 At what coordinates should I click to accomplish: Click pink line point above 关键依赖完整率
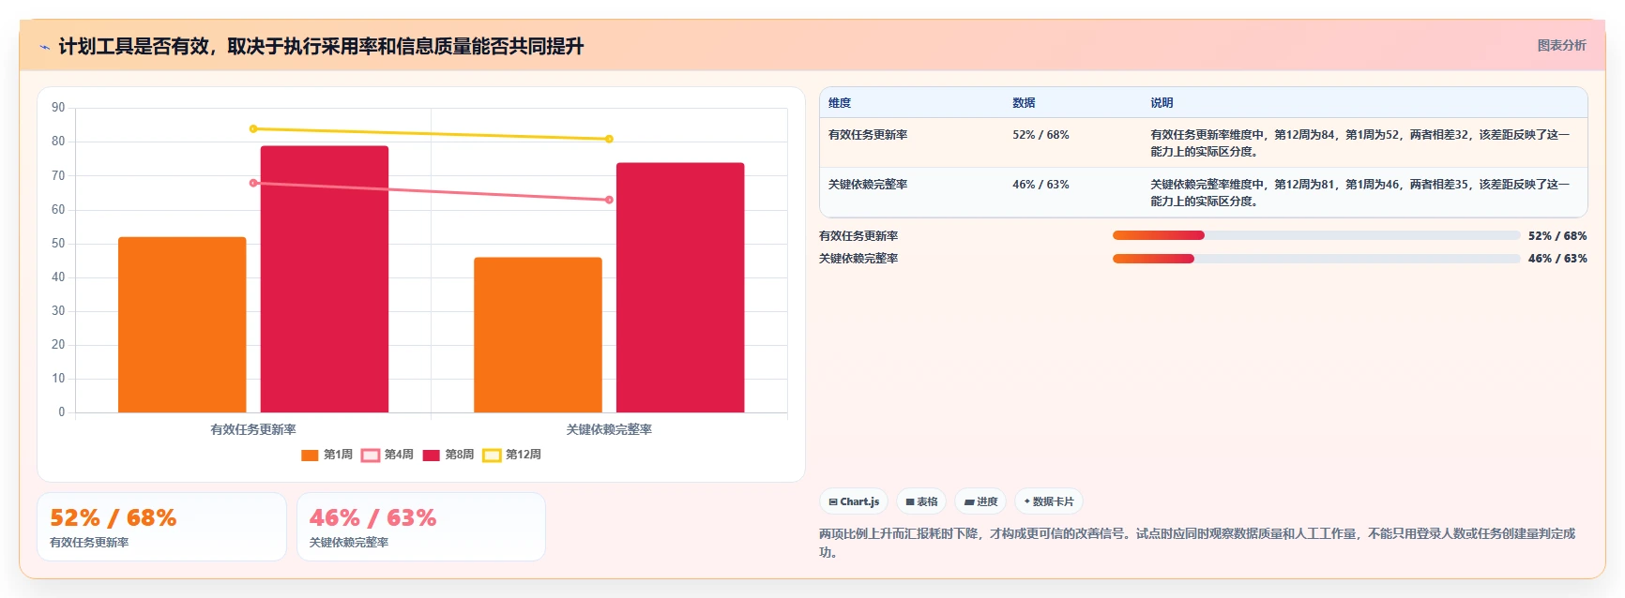(x=609, y=200)
